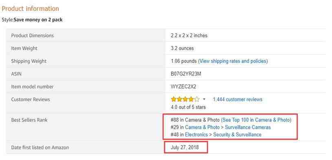Click the ASIN value B07G2YR23M
Screen dimensions: 332x160
click(186, 74)
